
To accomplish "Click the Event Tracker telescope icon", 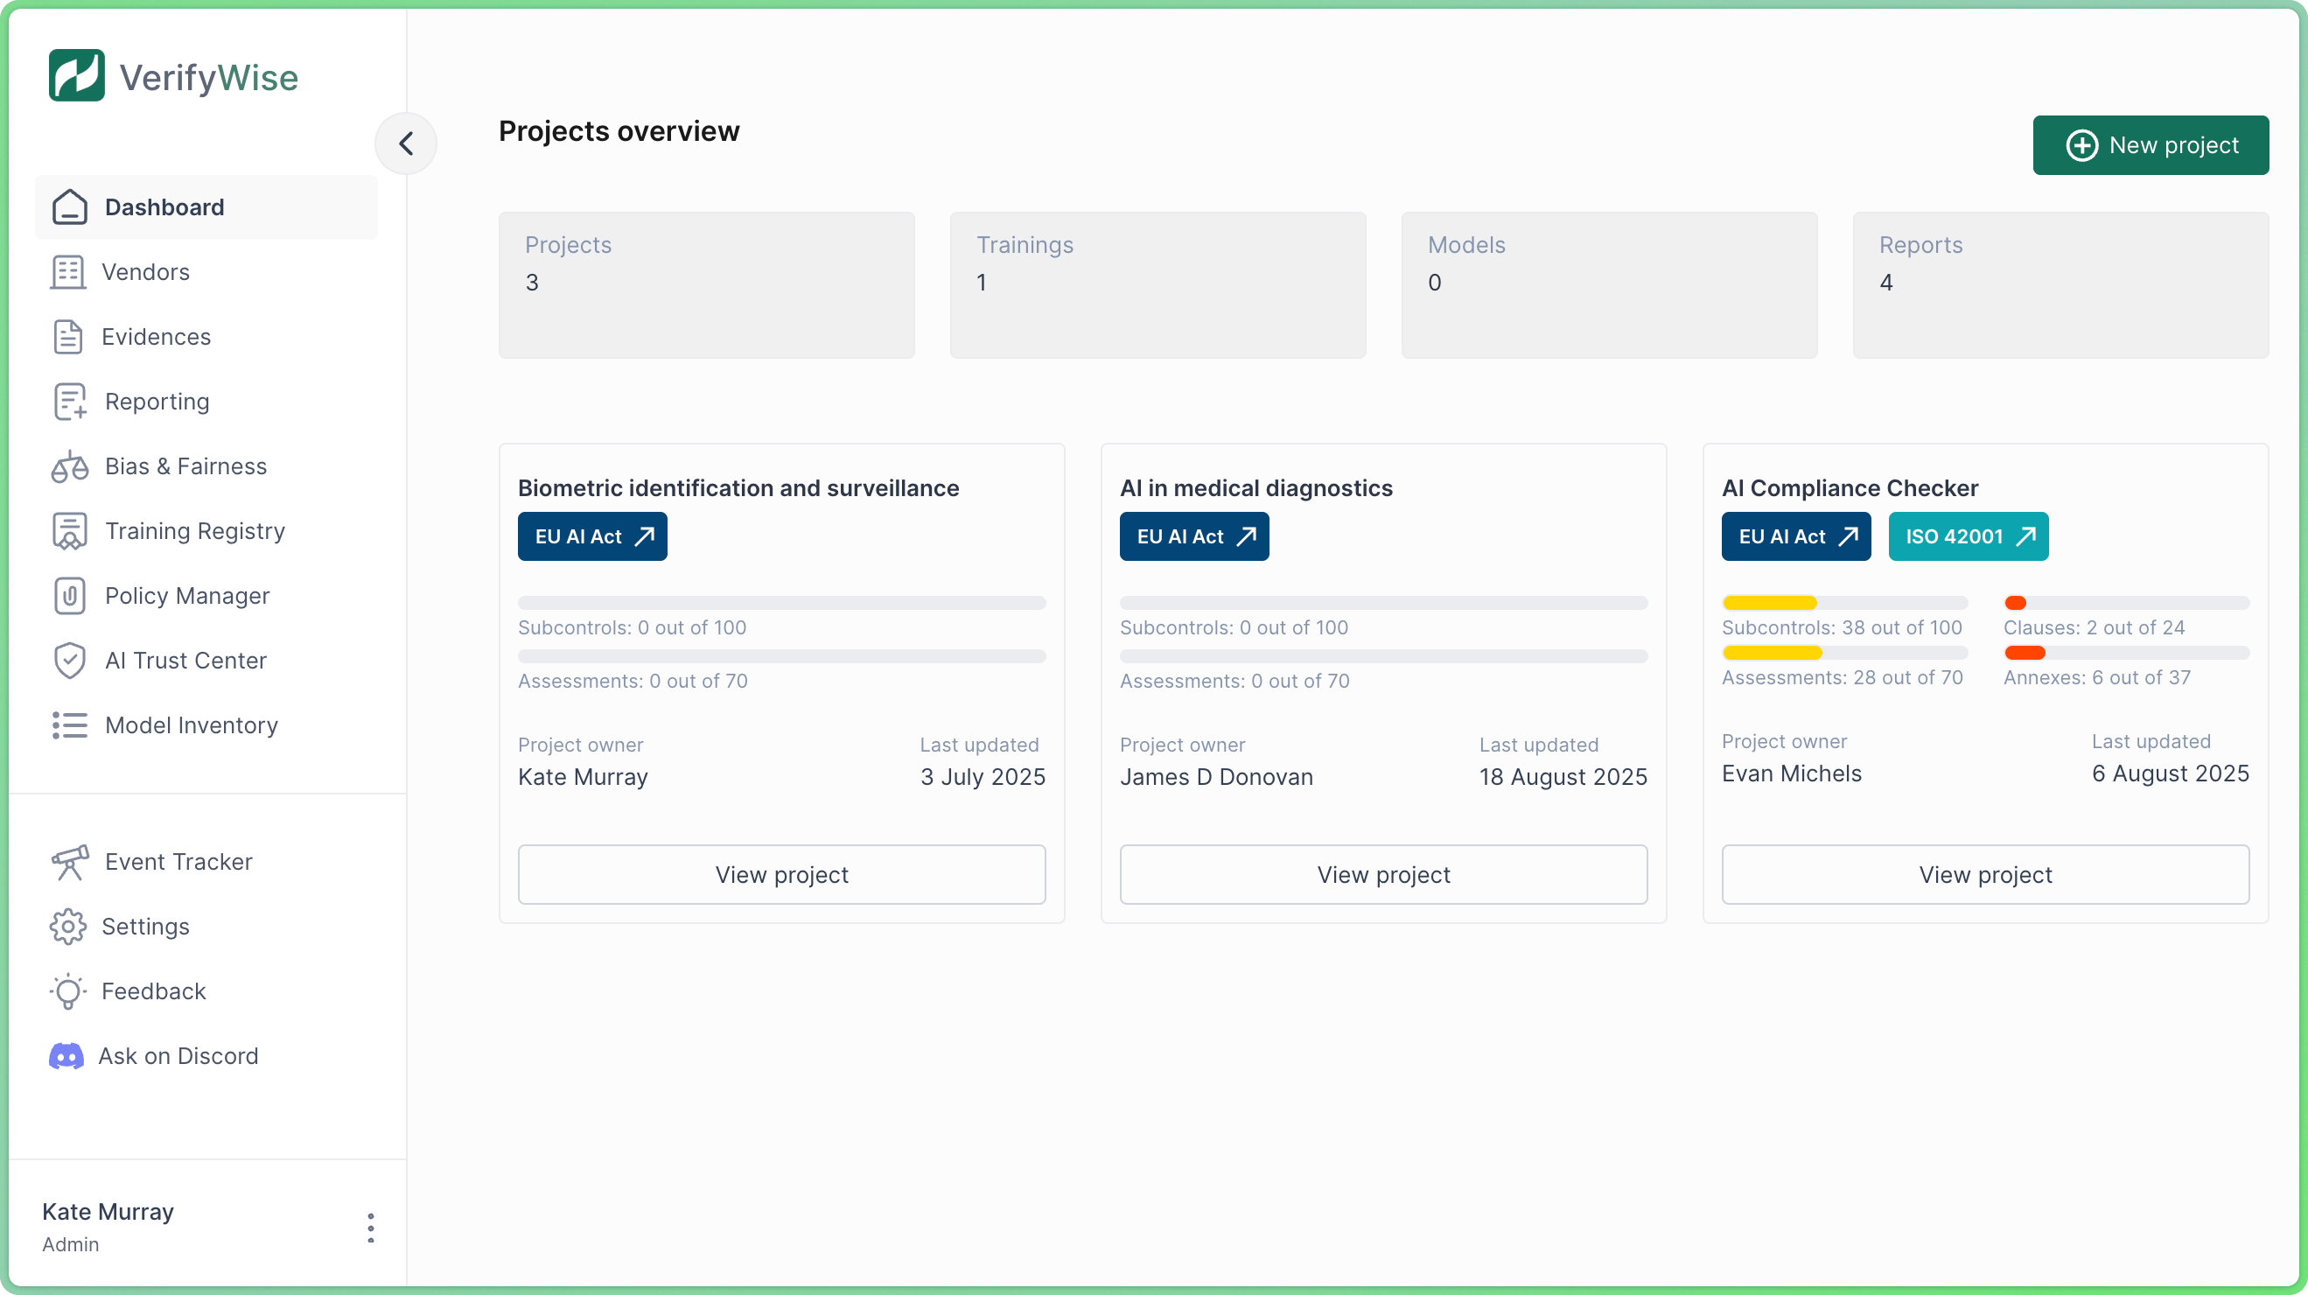I will click(70, 861).
